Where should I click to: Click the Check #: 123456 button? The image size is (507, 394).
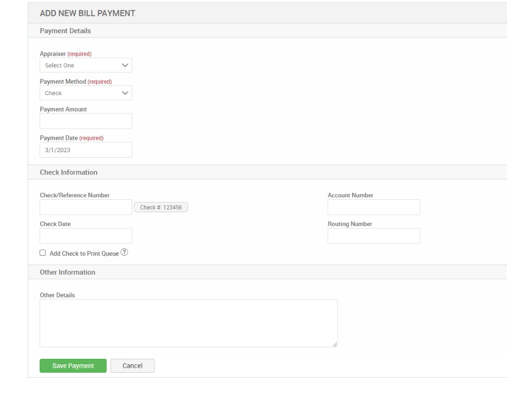point(161,207)
